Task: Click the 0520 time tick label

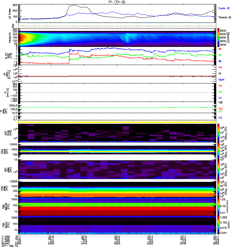Action: click(150, 243)
